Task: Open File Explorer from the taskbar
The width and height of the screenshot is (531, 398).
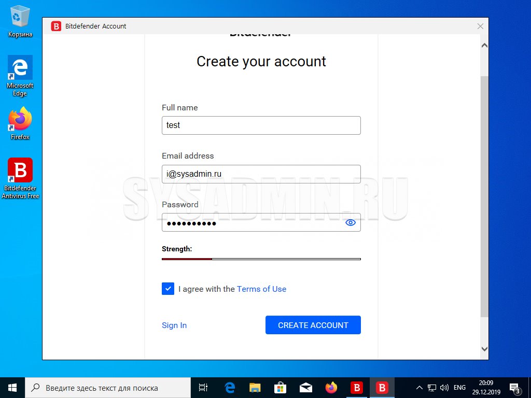Action: point(255,388)
